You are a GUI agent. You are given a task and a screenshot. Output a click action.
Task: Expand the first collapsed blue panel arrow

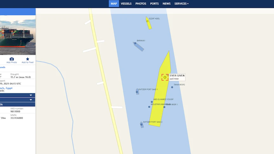pyautogui.click(x=31, y=95)
